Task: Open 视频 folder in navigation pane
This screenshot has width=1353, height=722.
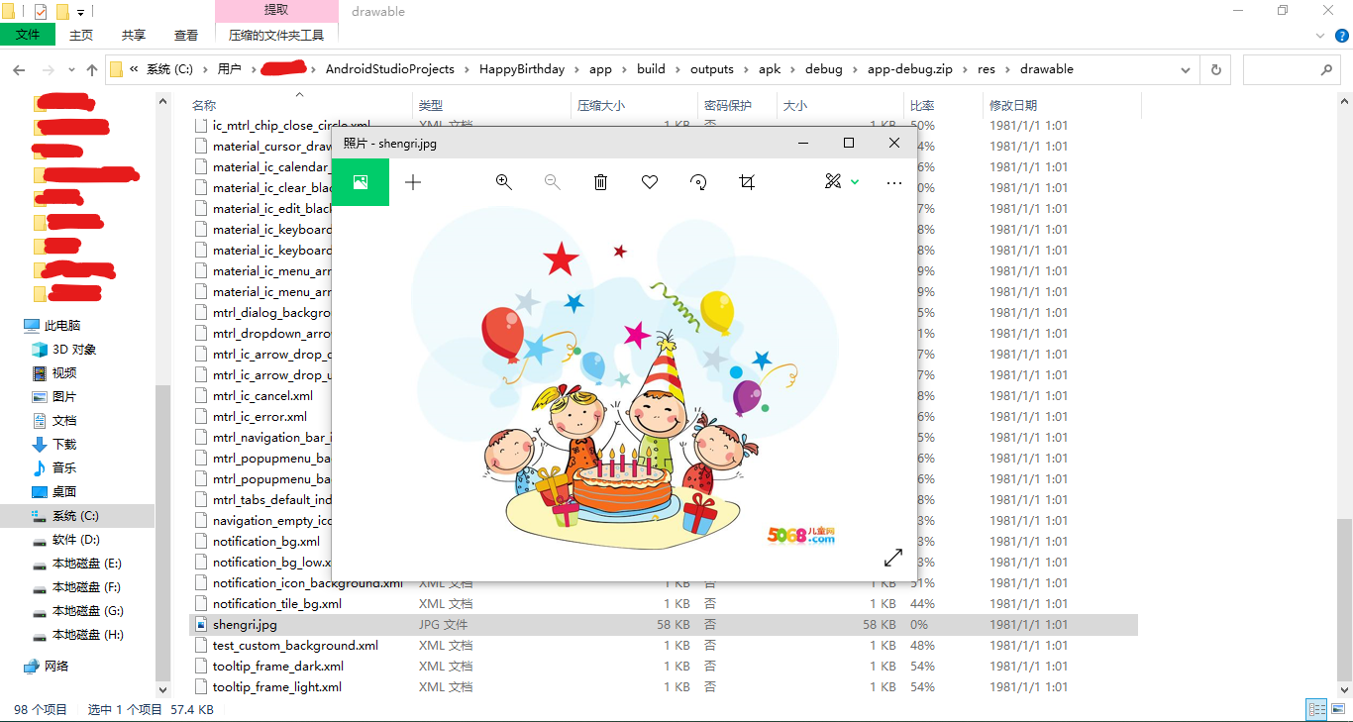Action: [64, 373]
